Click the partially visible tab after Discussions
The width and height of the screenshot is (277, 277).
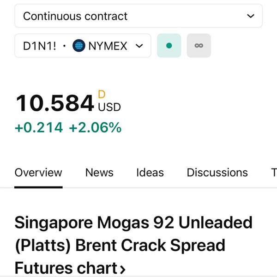pos(274,173)
